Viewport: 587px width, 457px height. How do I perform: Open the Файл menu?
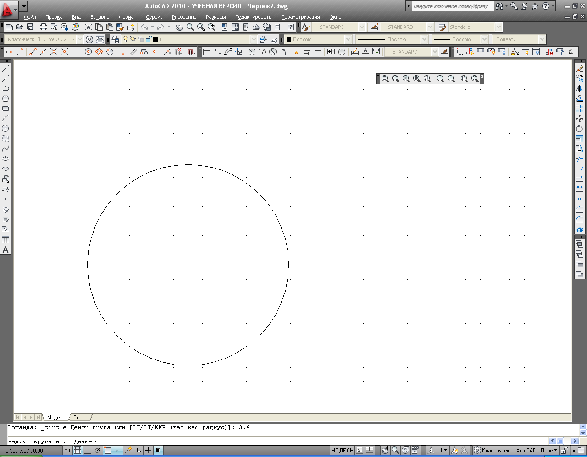pos(30,17)
